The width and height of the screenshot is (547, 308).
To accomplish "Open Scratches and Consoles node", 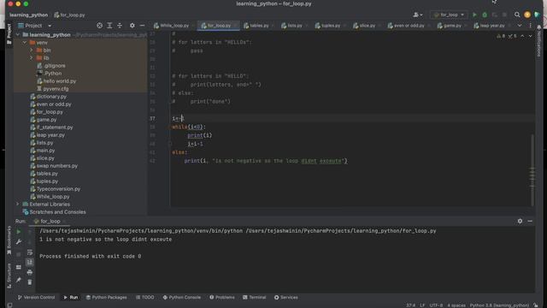I will (x=57, y=212).
